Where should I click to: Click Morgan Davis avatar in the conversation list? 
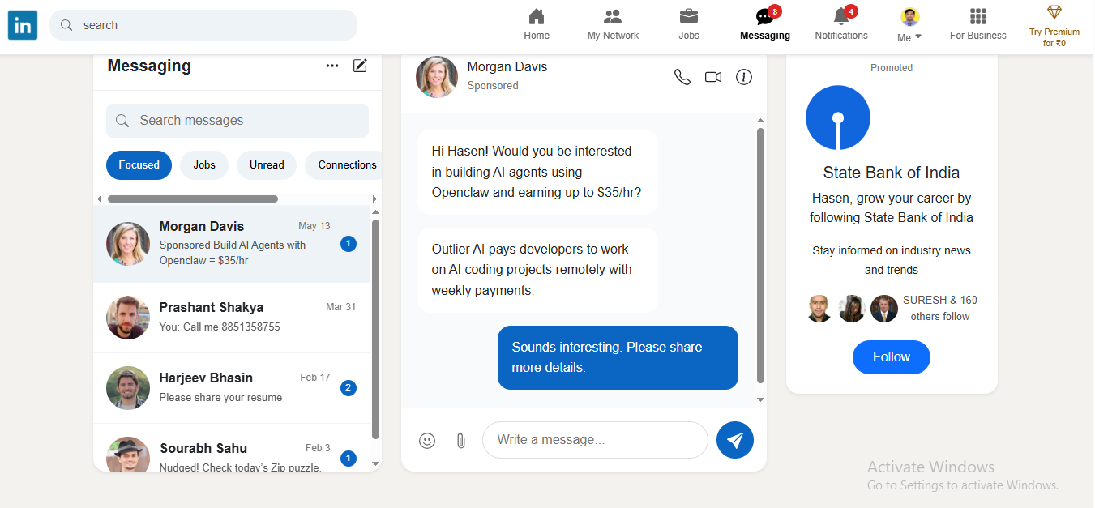pyautogui.click(x=128, y=244)
